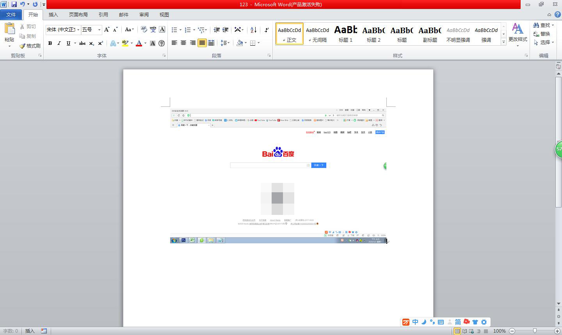Open the font size dropdown (五号)
Screen dimensions: 562x335
pyautogui.click(x=99, y=30)
